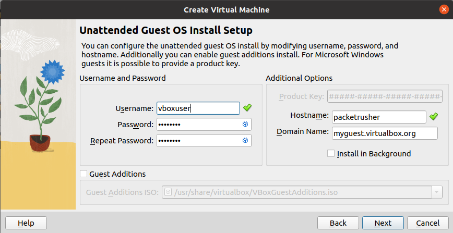Cancel the virtual machine creation

click(427, 223)
